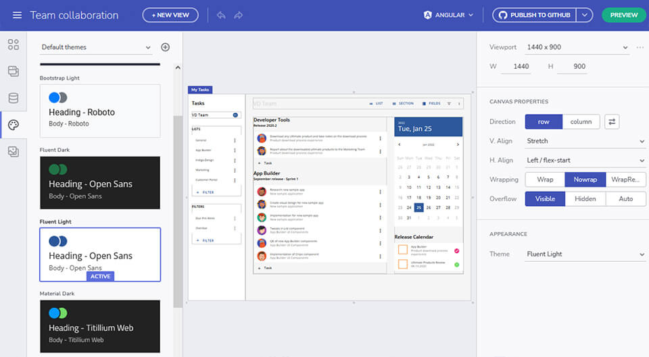Image resolution: width=649 pixels, height=357 pixels.
Task: Select Fluent Dark theme card
Action: coord(100,183)
